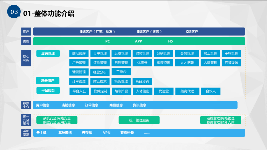
Task: Choose the 财务管理 box
Action: tap(143, 53)
